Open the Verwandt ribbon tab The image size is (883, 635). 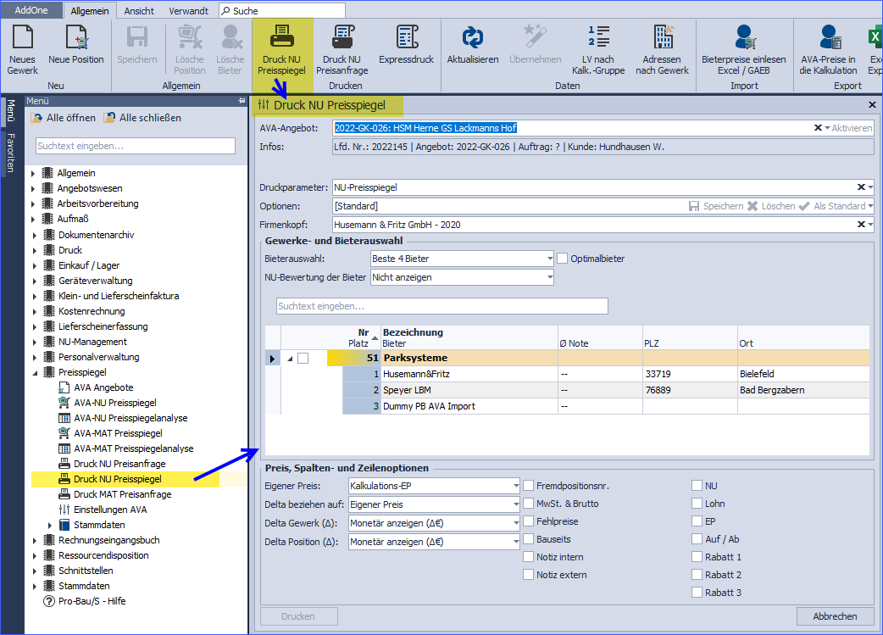click(x=188, y=11)
